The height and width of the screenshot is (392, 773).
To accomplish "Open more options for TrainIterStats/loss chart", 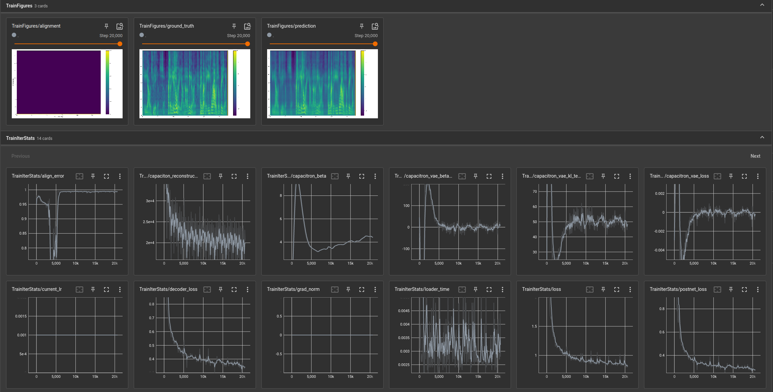I will tap(630, 290).
